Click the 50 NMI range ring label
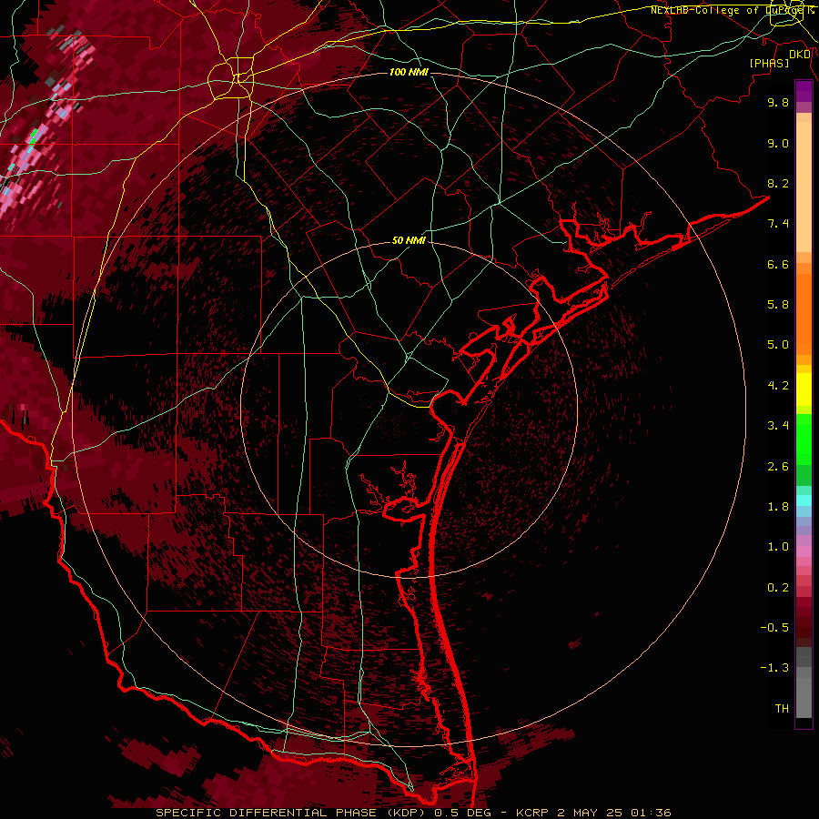This screenshot has width=819, height=819. coord(409,241)
